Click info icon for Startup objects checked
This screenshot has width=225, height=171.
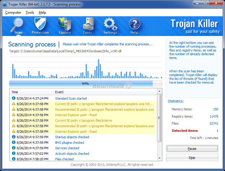coord(14,137)
